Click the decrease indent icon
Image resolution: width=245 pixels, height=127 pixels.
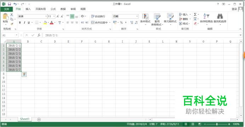point(82,23)
